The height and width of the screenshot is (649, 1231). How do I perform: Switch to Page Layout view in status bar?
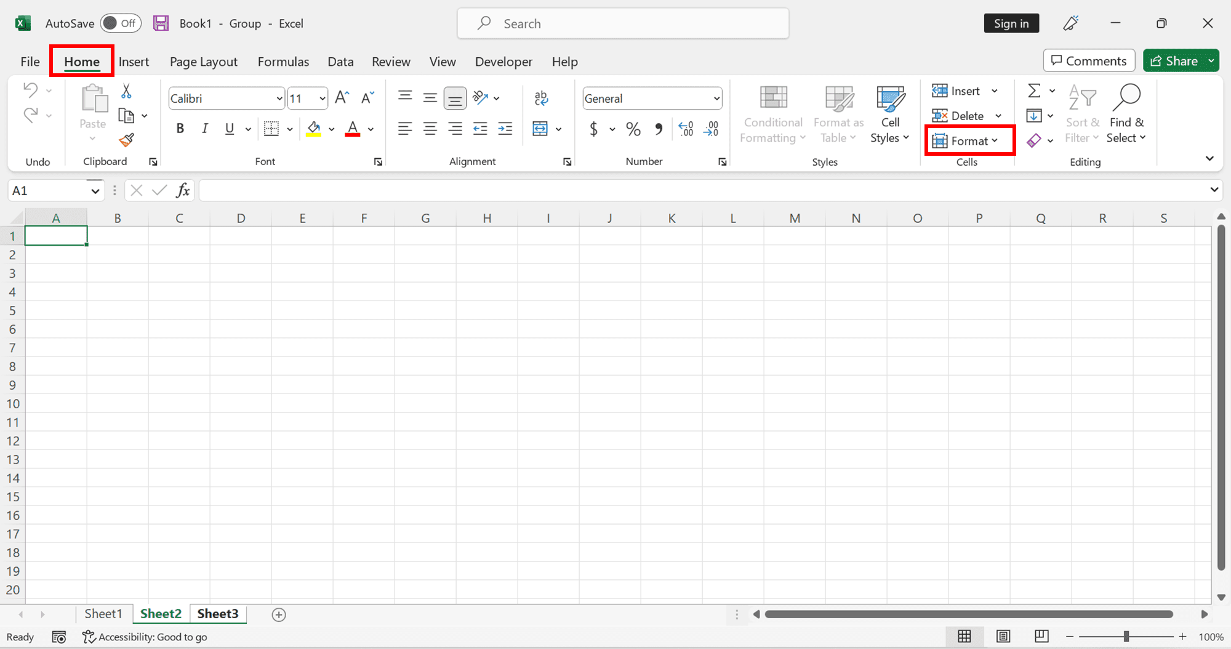click(x=1003, y=636)
